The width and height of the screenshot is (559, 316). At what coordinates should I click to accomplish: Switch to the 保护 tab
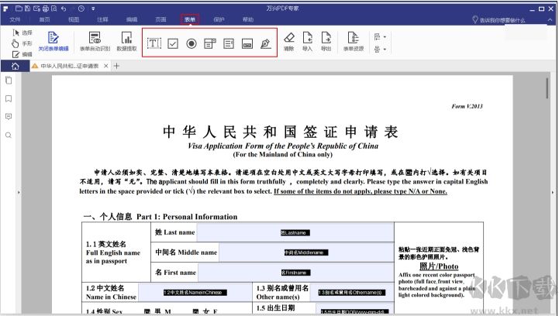[x=219, y=19]
